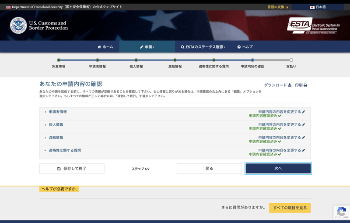Click the ヘルプが必要ですか label
The height and width of the screenshot is (223, 350).
[x=59, y=189]
